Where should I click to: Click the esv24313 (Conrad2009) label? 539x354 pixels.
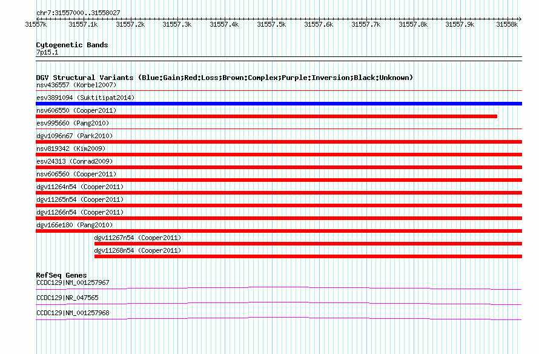click(x=74, y=161)
